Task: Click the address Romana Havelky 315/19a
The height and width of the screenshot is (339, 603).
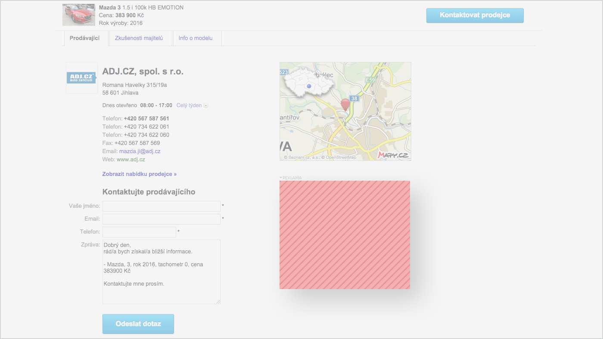Action: (134, 85)
